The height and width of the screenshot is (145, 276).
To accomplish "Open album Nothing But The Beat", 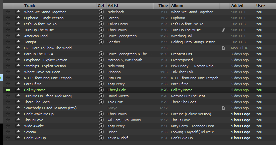I will coord(188,96).
